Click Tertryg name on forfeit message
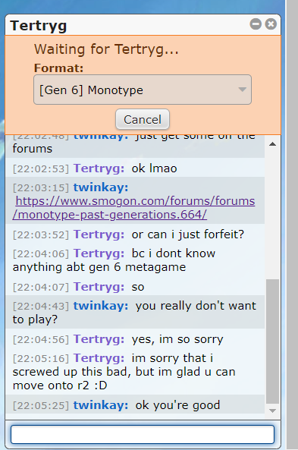 pyautogui.click(x=99, y=234)
